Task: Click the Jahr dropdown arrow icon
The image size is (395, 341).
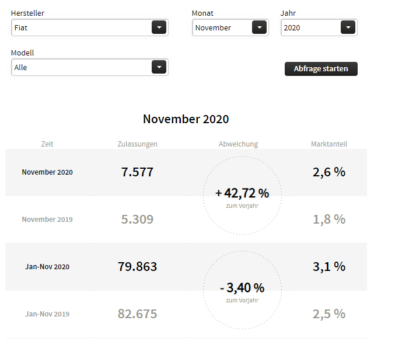Action: 348,27
